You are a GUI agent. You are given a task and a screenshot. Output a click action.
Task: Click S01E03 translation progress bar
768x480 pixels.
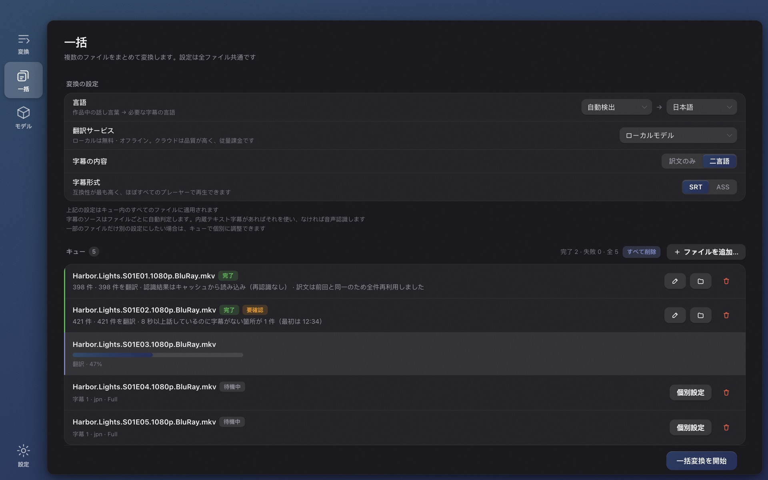tap(158, 355)
